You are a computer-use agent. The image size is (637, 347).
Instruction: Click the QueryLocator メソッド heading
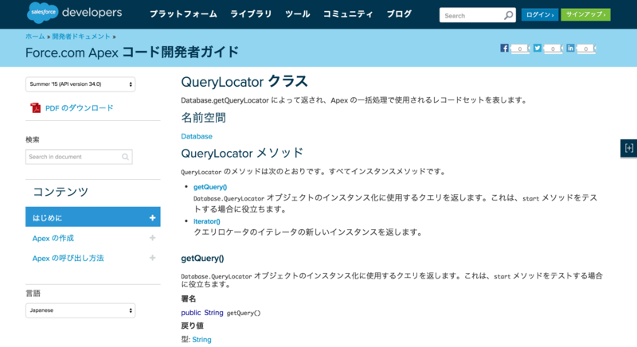[x=242, y=153]
